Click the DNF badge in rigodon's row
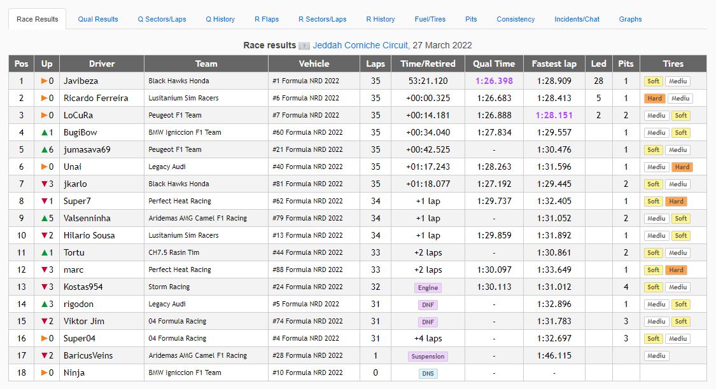This screenshot has width=716, height=389. point(428,304)
